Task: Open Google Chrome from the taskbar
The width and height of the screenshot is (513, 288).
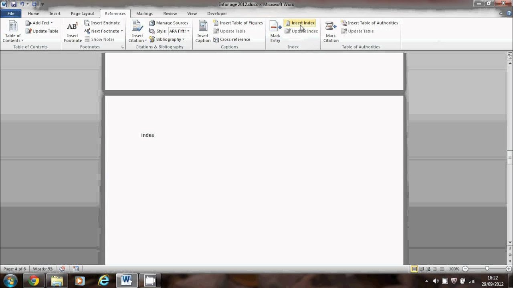Action: (34, 281)
